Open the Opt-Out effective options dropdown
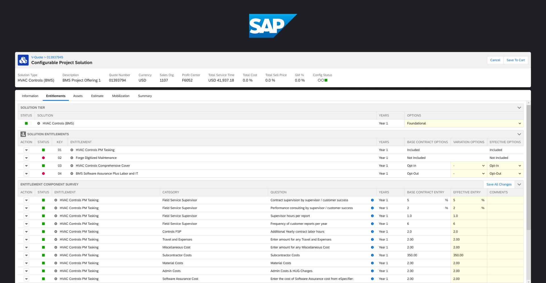 [x=505, y=174]
